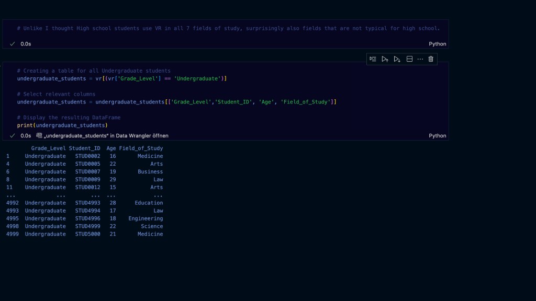Execute cells above using toolbar icon
Image resolution: width=536 pixels, height=301 pixels.
click(x=385, y=59)
